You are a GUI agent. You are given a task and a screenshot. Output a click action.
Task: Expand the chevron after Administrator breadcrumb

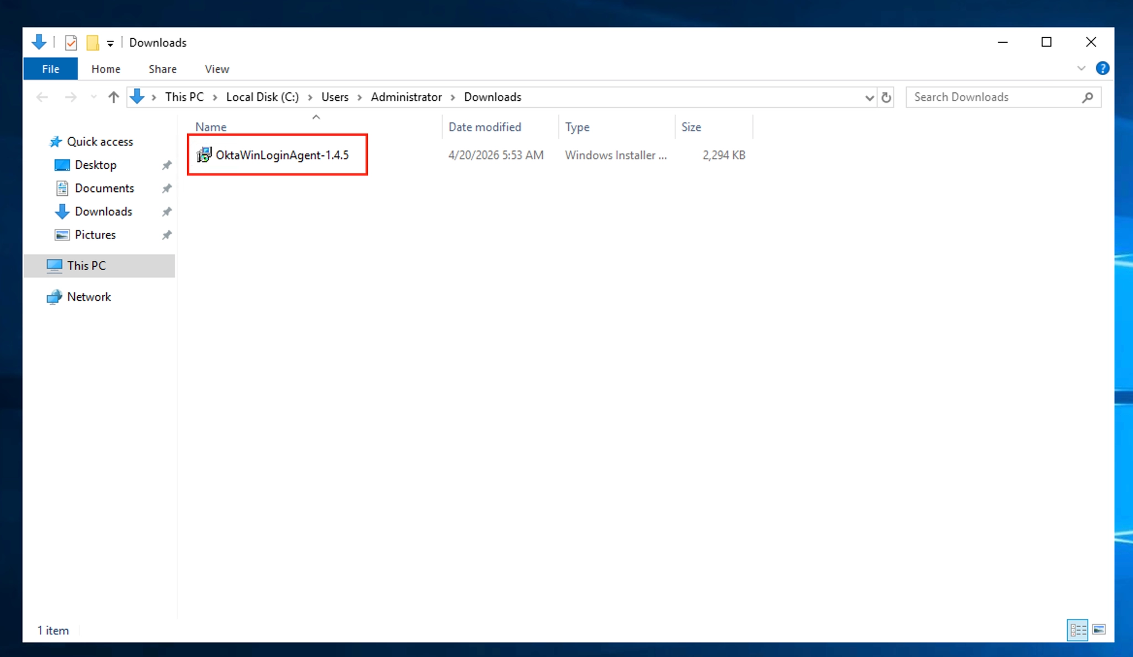tap(453, 98)
